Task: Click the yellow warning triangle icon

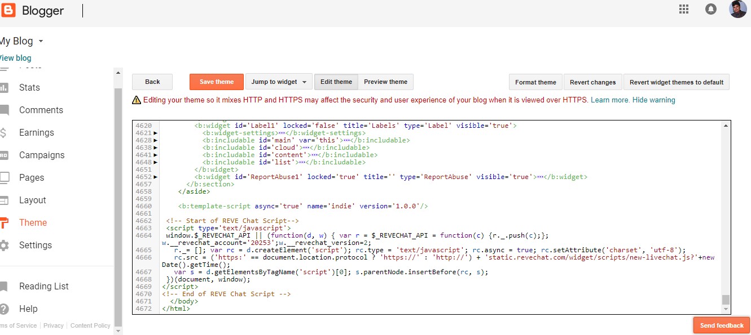Action: pyautogui.click(x=136, y=100)
